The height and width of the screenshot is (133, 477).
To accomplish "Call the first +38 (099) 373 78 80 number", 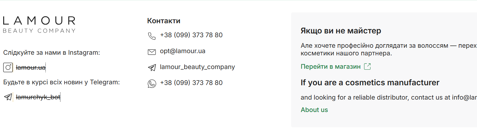I will [x=191, y=35].
